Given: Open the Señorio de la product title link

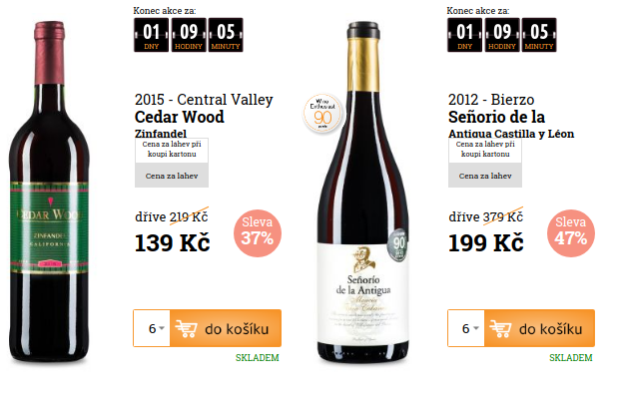Looking at the screenshot, I should [x=496, y=117].
